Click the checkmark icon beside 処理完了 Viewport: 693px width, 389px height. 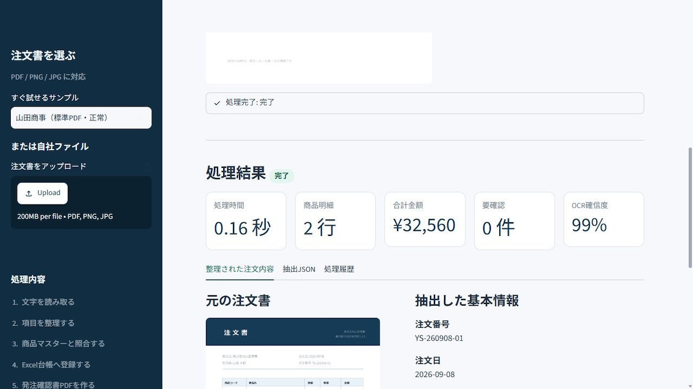[x=217, y=103]
